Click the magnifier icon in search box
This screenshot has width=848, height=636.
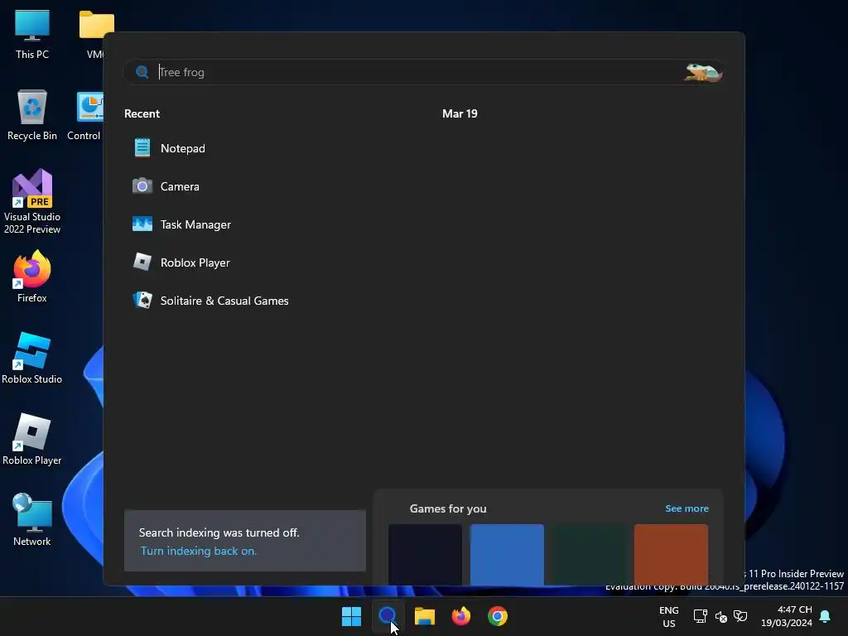(x=142, y=72)
